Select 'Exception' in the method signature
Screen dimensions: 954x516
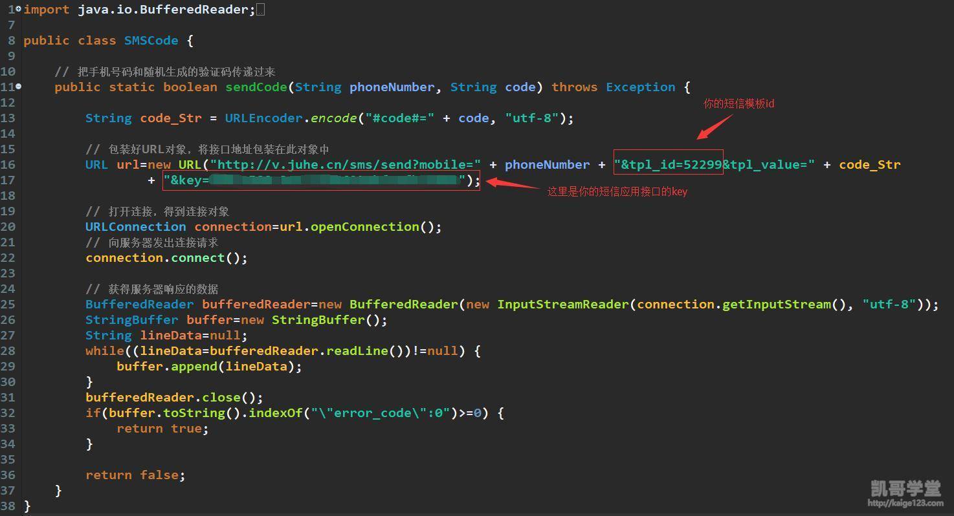641,87
